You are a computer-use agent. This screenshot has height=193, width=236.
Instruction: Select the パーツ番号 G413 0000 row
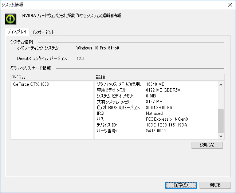click(x=157, y=131)
